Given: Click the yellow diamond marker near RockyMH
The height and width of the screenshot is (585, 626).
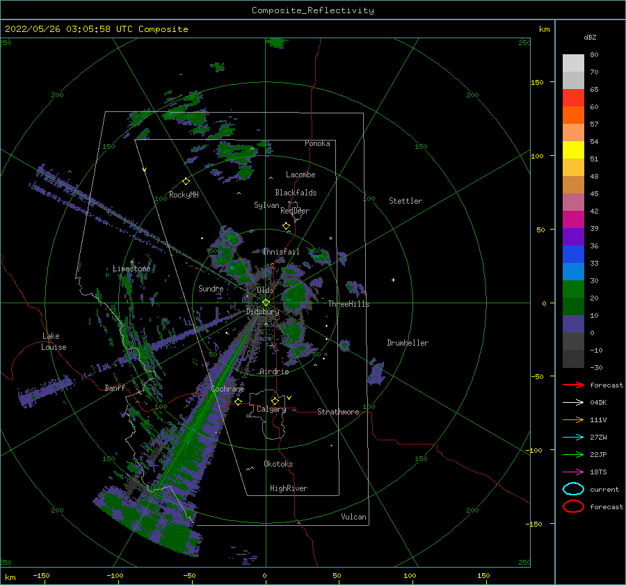Looking at the screenshot, I should (186, 182).
